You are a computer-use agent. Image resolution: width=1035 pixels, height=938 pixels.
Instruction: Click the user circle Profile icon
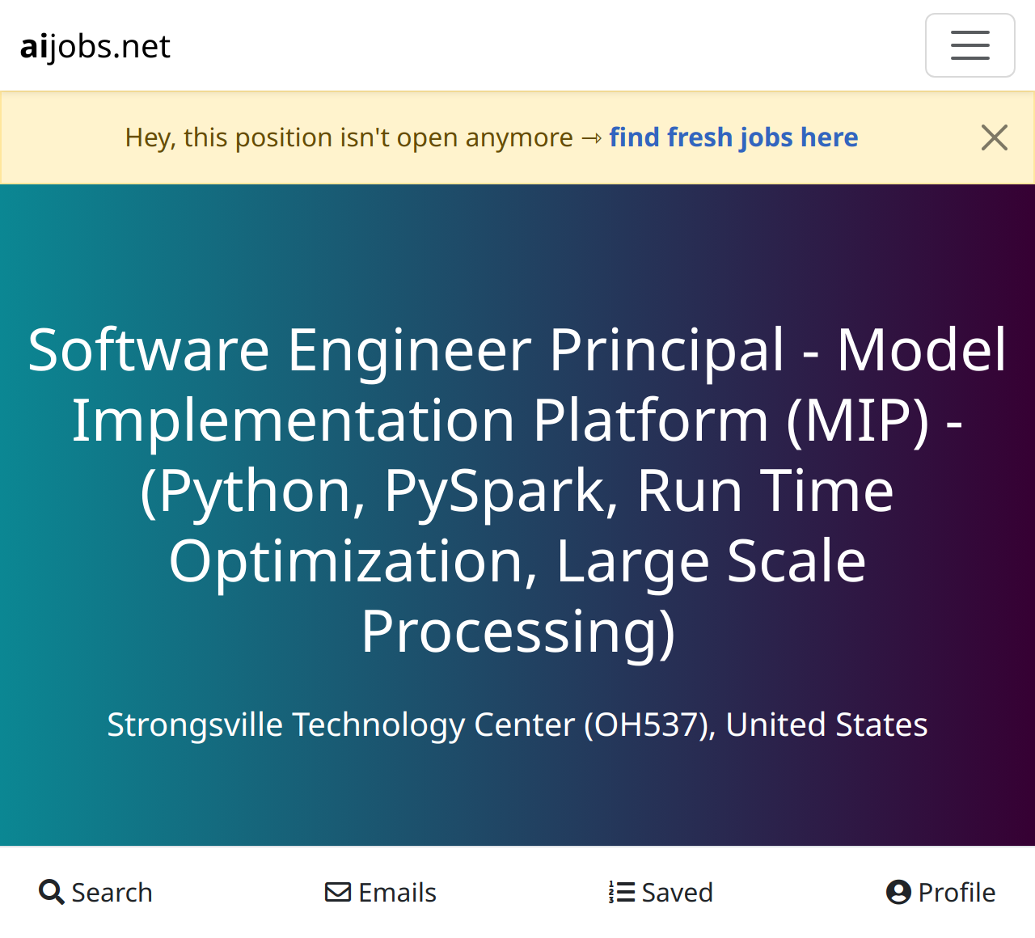click(x=898, y=892)
